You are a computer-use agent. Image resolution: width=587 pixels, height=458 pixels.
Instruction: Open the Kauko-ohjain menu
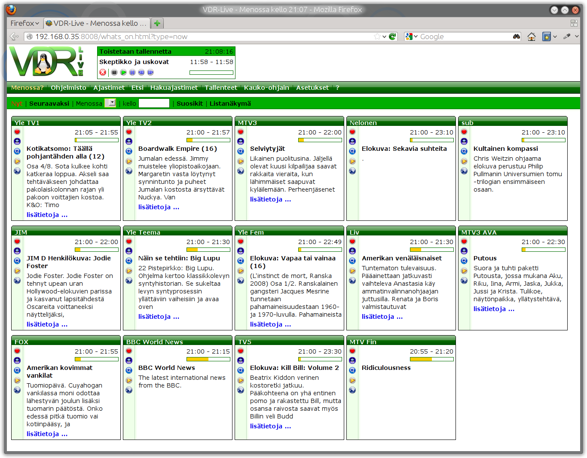click(266, 88)
